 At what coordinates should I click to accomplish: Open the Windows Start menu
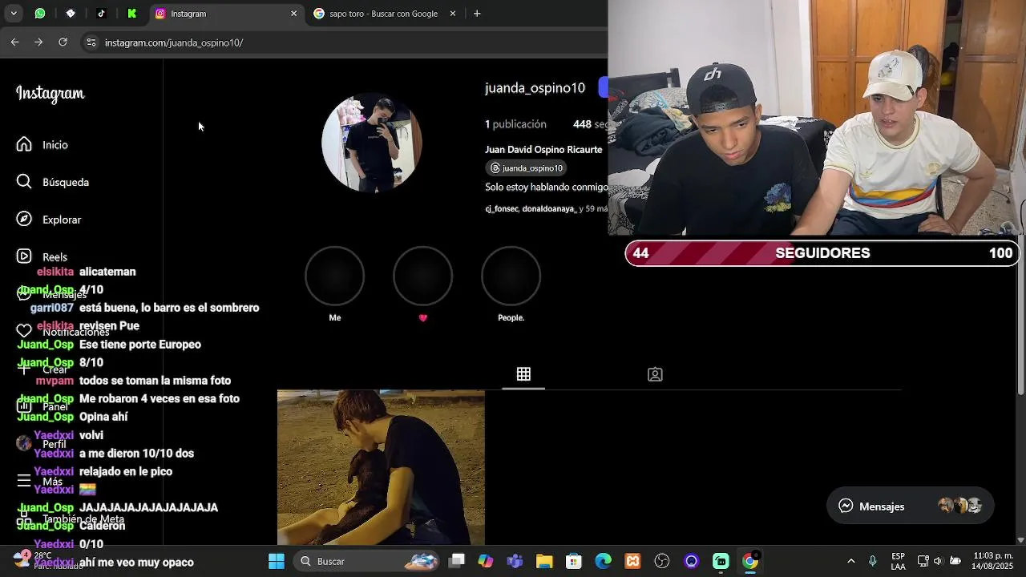click(277, 561)
